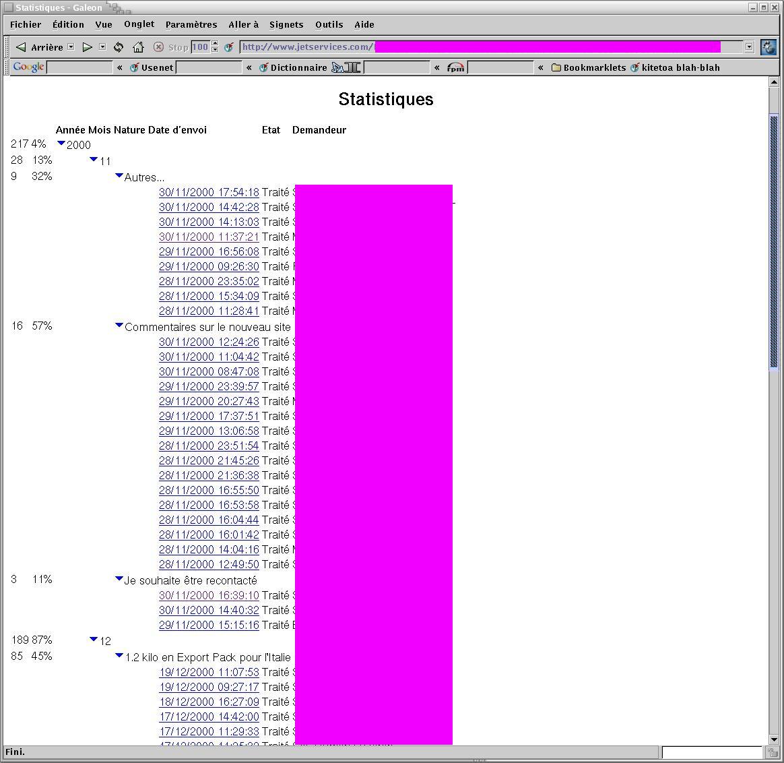This screenshot has width=784, height=763.
Task: Open the Fichier menu
Action: click(26, 24)
